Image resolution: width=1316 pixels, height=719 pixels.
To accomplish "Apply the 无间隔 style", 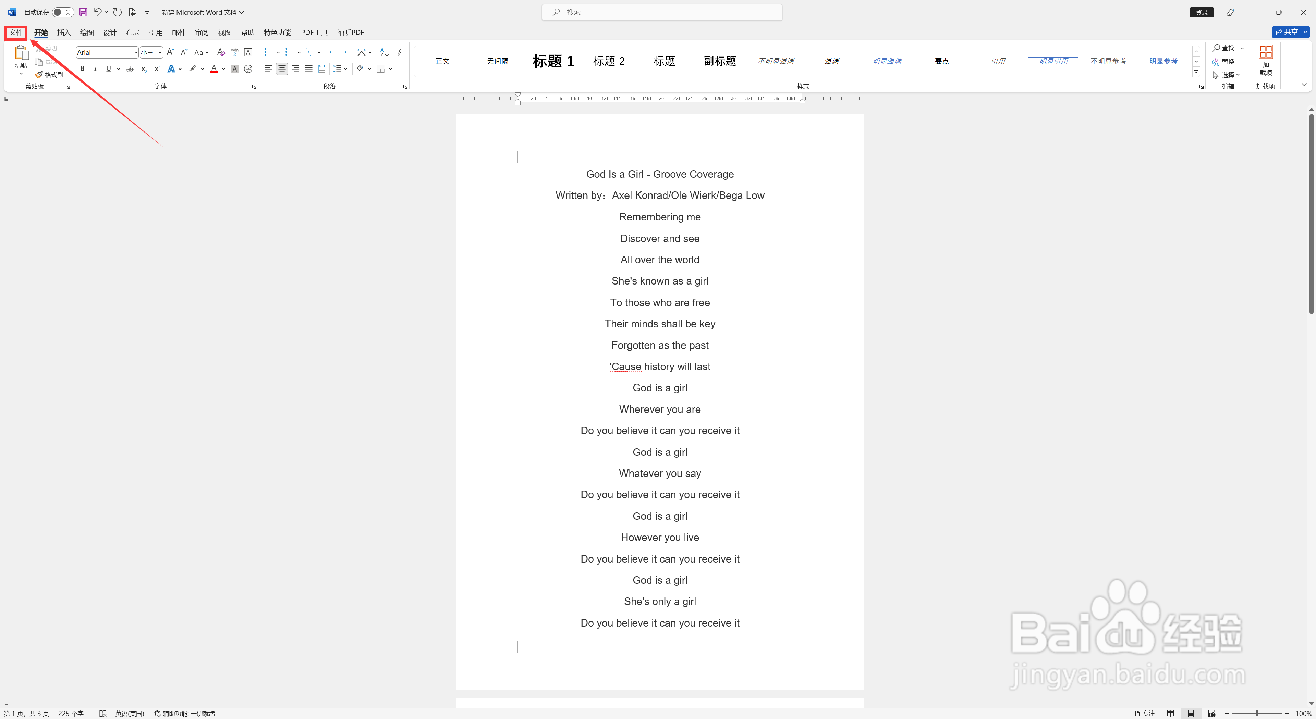I will [498, 61].
